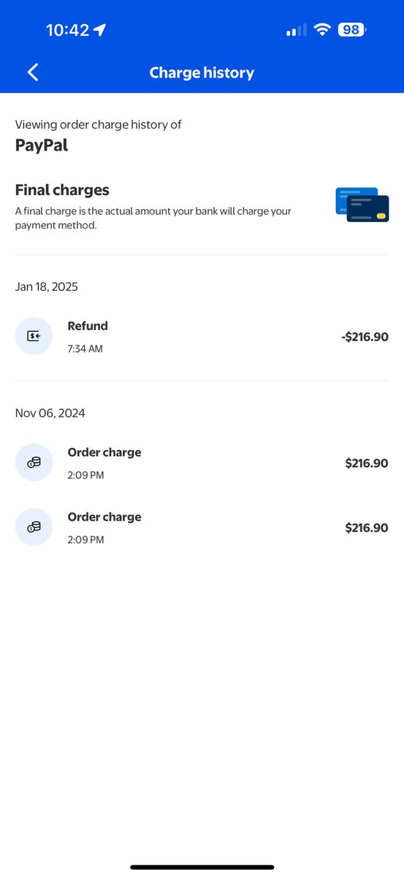The height and width of the screenshot is (877, 404).
Task: Open the first Order charge label
Action: click(104, 452)
